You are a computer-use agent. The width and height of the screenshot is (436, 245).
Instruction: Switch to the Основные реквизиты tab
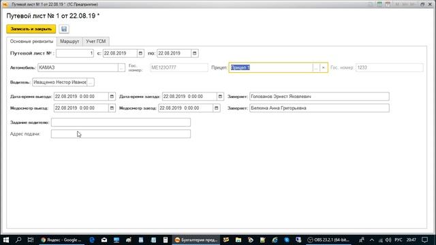coord(31,42)
